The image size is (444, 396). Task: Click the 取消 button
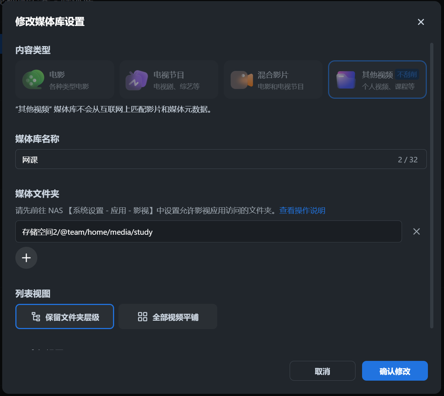323,371
